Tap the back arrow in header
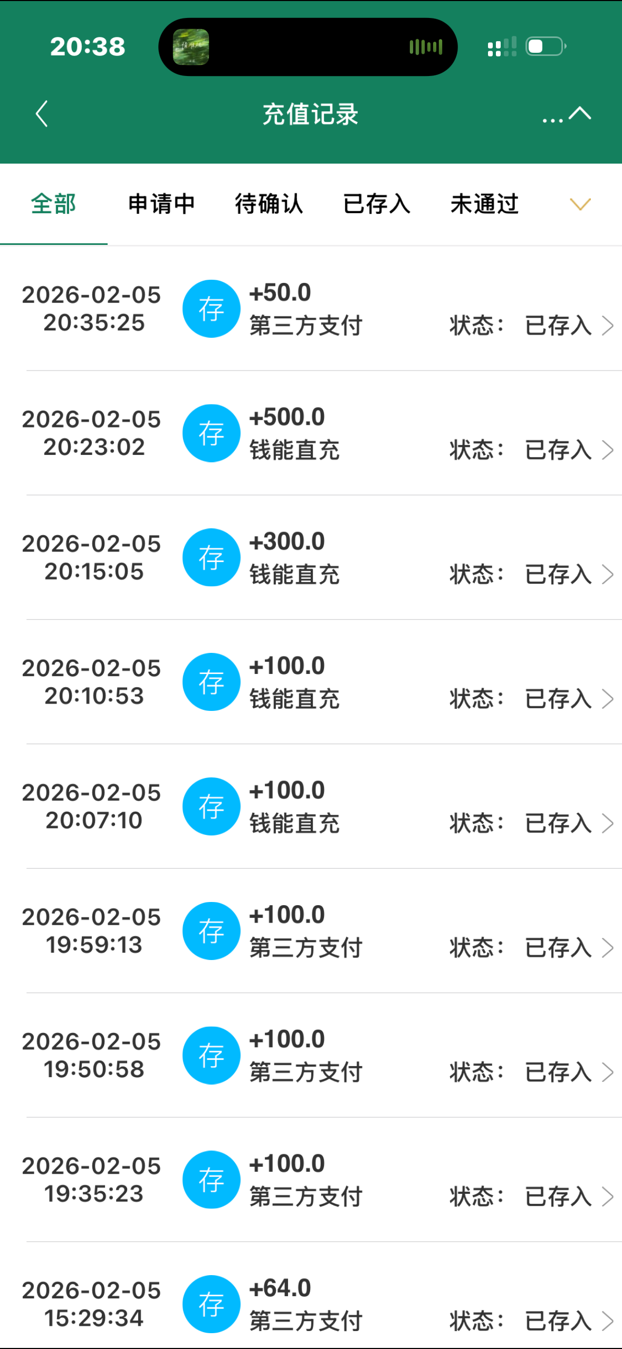The width and height of the screenshot is (622, 1349). click(x=42, y=114)
